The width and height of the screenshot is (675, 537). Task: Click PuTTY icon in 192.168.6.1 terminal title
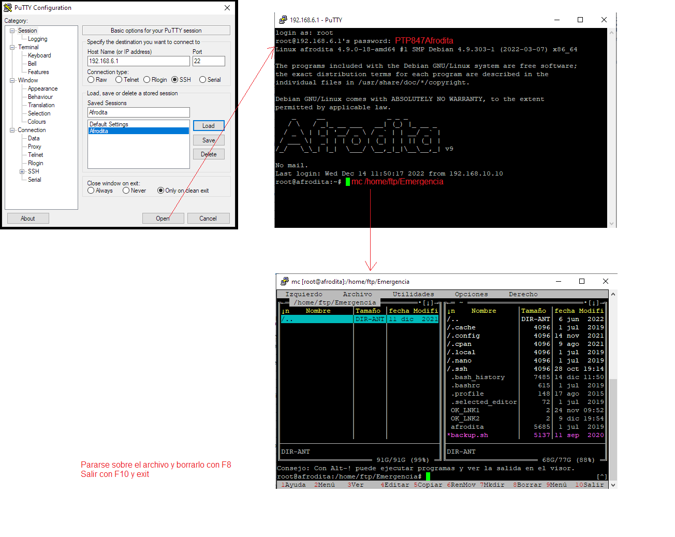[283, 20]
